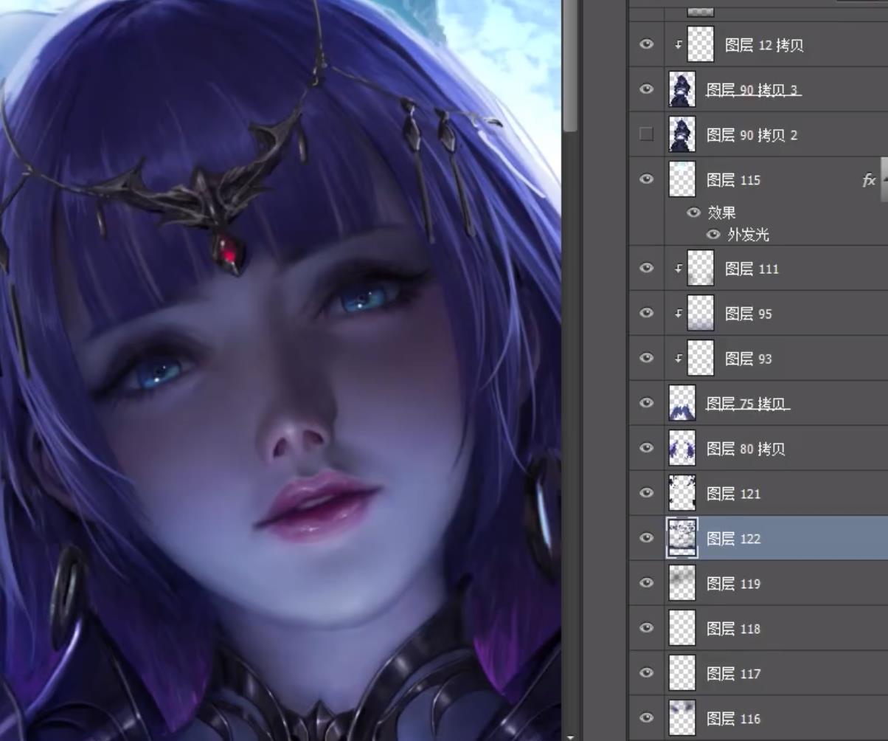Image resolution: width=888 pixels, height=741 pixels.
Task: Select the "图层 93" layer name
Action: tap(748, 359)
